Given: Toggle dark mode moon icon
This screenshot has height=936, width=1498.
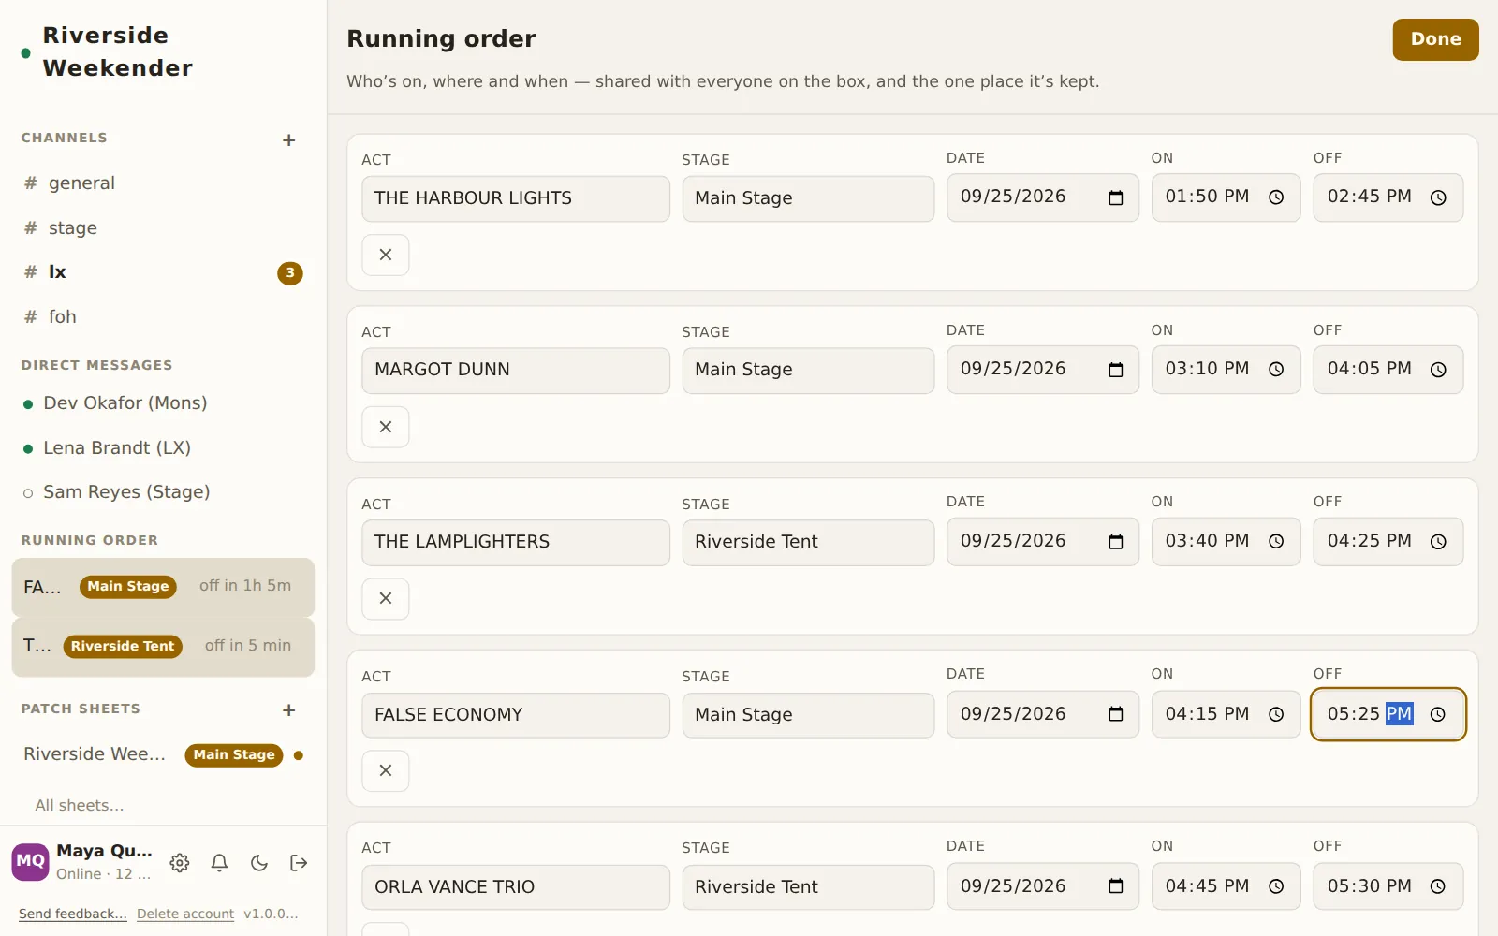Looking at the screenshot, I should [x=259, y=863].
